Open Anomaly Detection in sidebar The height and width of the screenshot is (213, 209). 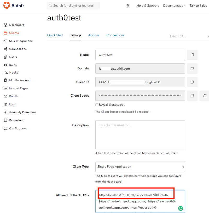[22, 112]
